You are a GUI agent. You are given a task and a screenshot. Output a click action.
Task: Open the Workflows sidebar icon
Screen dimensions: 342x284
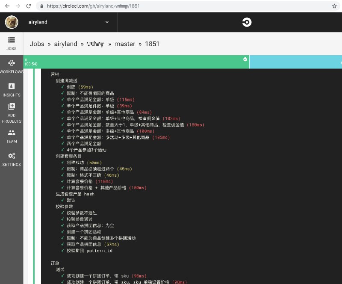coord(12,63)
